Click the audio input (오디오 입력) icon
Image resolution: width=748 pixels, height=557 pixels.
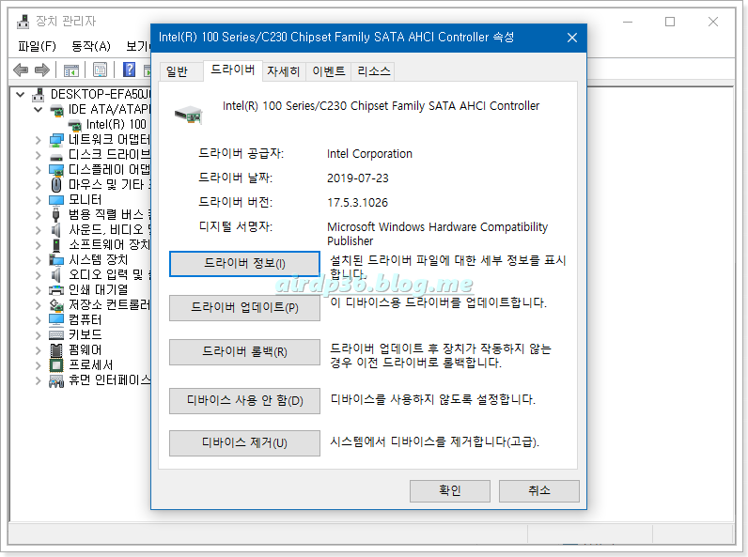[56, 275]
